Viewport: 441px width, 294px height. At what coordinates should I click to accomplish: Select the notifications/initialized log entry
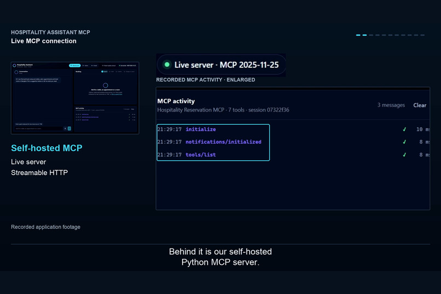coord(293,142)
